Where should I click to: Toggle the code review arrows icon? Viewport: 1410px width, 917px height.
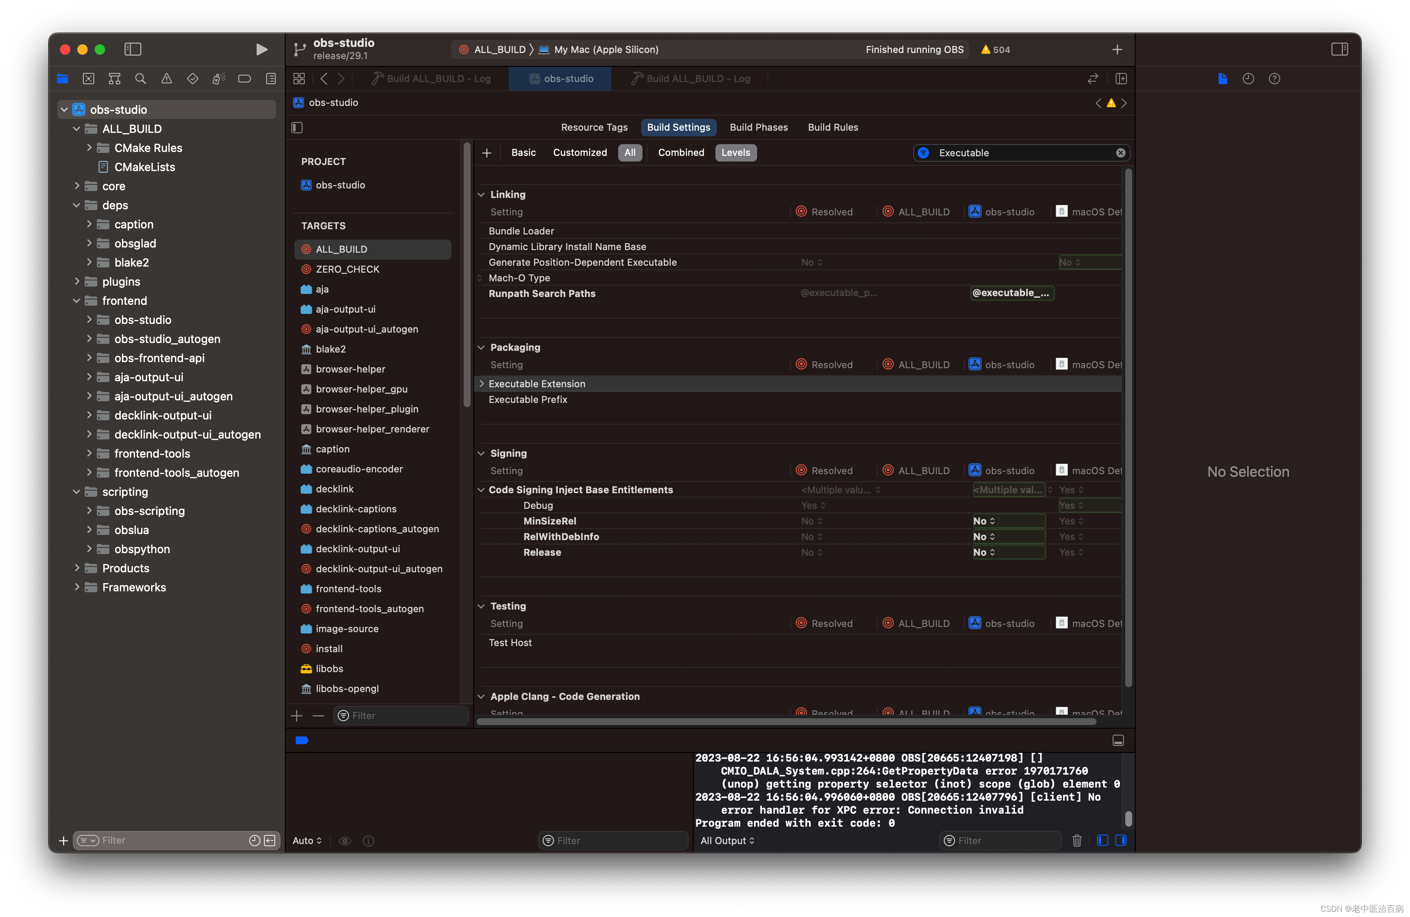coord(1093,78)
